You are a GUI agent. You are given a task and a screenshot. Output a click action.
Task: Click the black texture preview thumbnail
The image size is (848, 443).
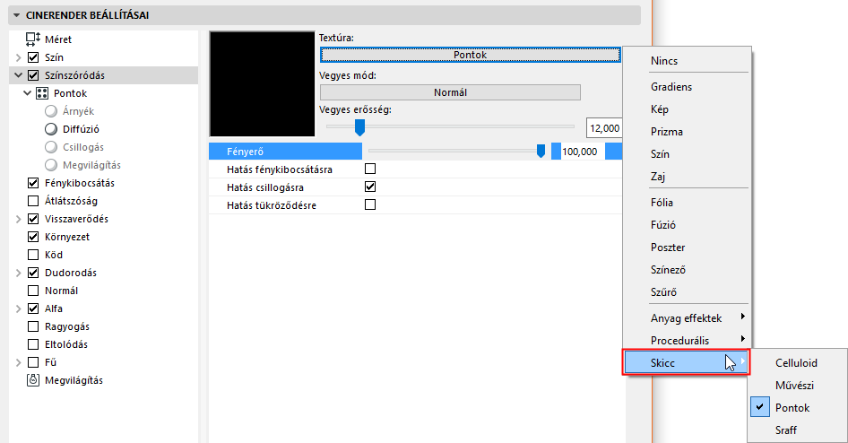coord(262,83)
